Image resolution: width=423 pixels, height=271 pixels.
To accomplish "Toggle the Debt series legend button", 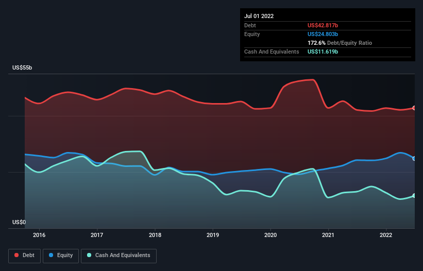I will [25, 256].
